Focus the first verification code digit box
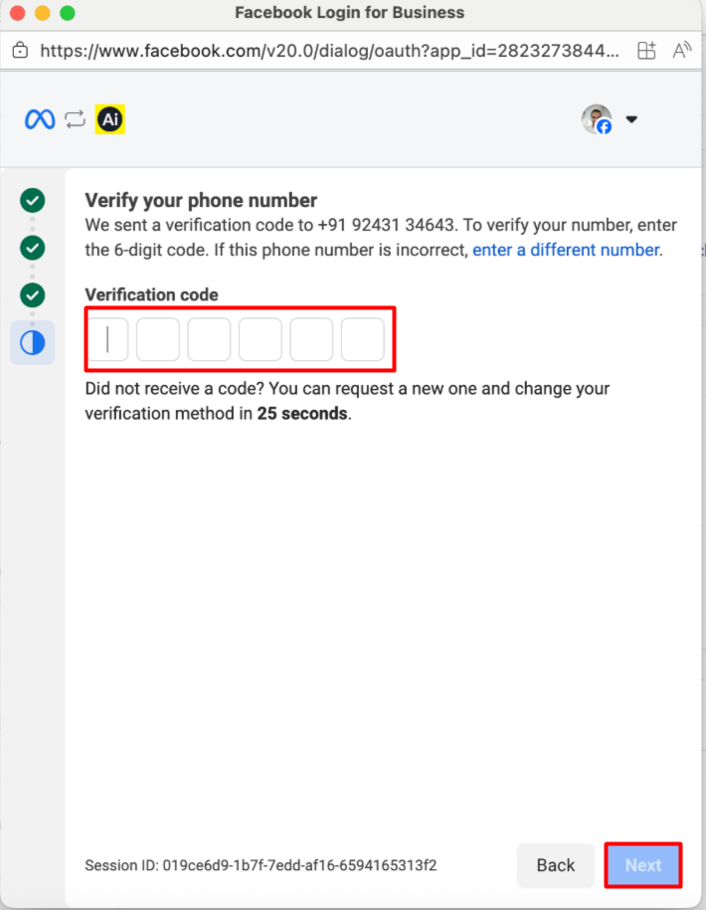The height and width of the screenshot is (910, 706). (x=107, y=340)
